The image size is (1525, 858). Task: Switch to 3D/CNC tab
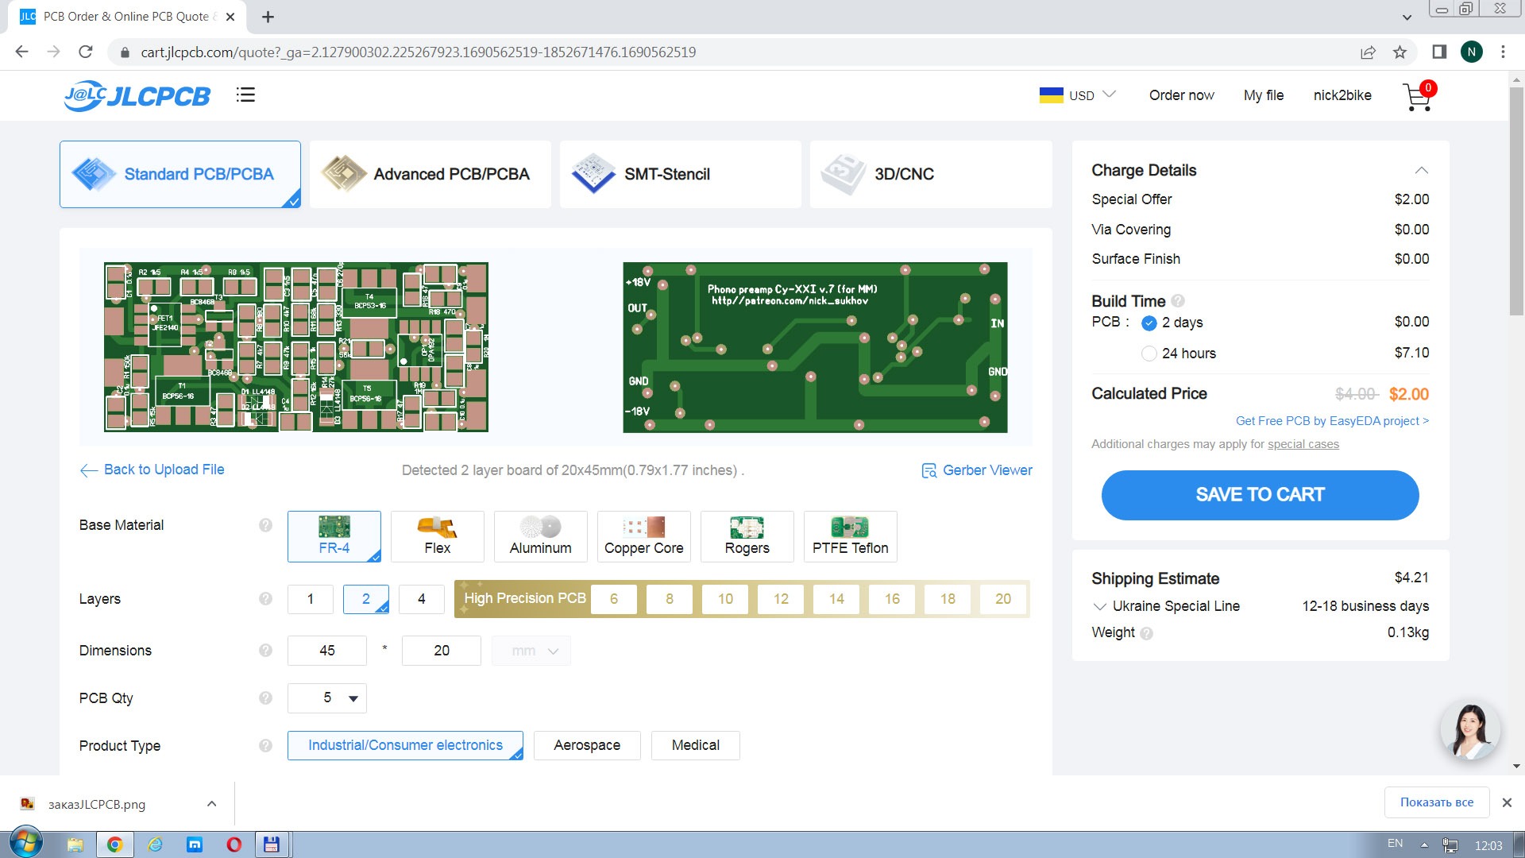click(x=931, y=175)
